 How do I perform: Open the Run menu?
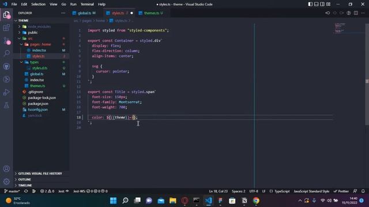[x=73, y=4]
